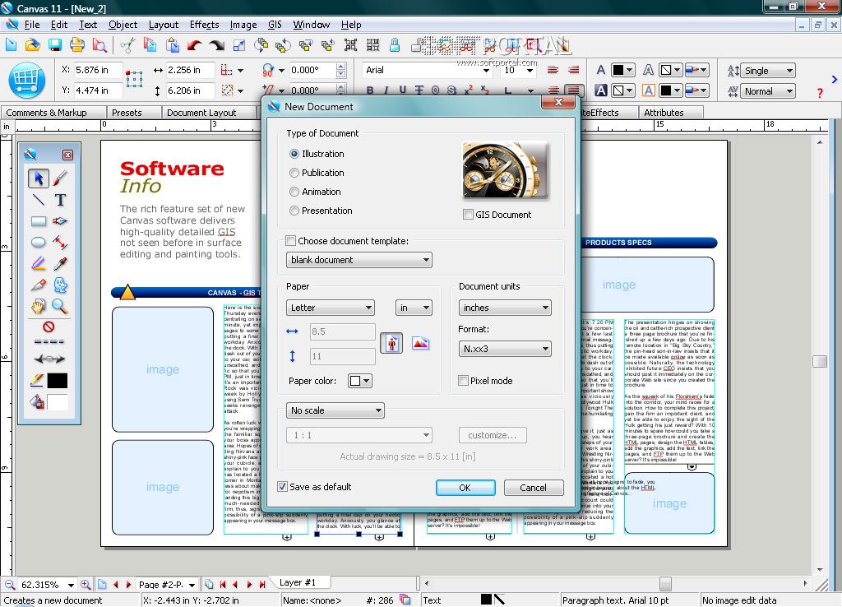Select the Rectangle tool in toolbox

38,220
